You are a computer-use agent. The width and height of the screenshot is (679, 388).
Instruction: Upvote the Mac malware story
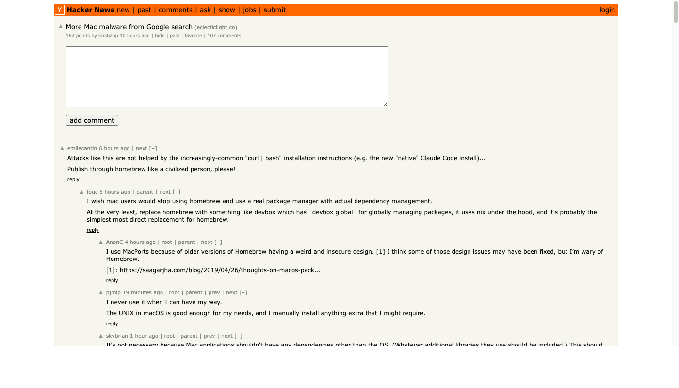tap(61, 27)
